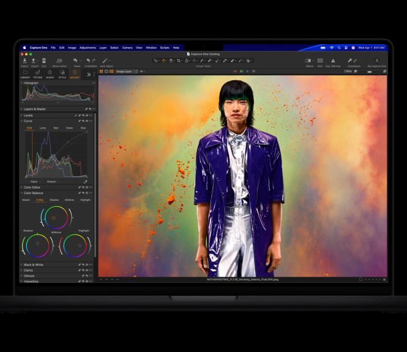This screenshot has height=352, width=407.
Task: Expand the Black & White panel
Action: 22,264
